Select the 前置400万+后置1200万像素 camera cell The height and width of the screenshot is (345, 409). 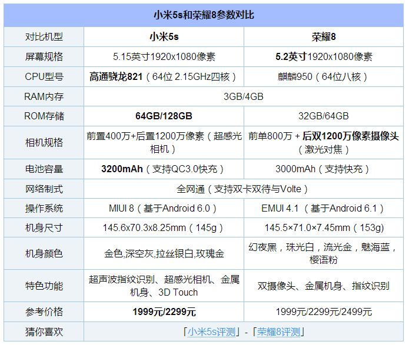[x=164, y=143]
